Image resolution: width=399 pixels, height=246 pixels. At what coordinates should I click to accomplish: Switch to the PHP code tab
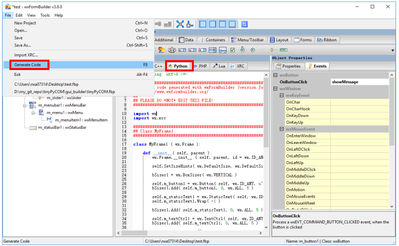[x=201, y=66]
